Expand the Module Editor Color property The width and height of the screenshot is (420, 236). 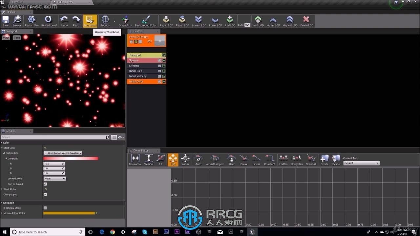(2, 213)
